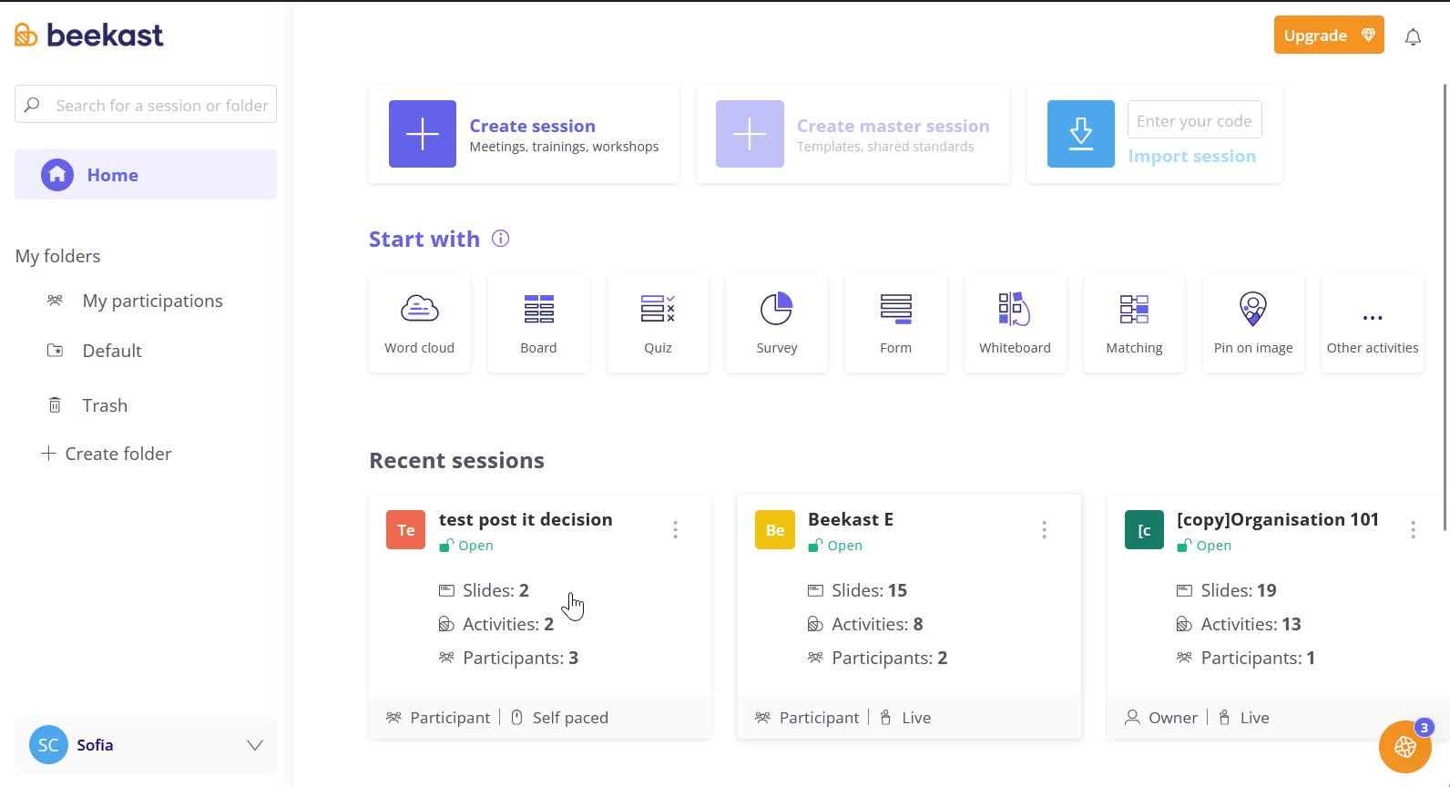This screenshot has height=787, width=1450.
Task: Open the Beekast E options menu
Action: (1044, 529)
